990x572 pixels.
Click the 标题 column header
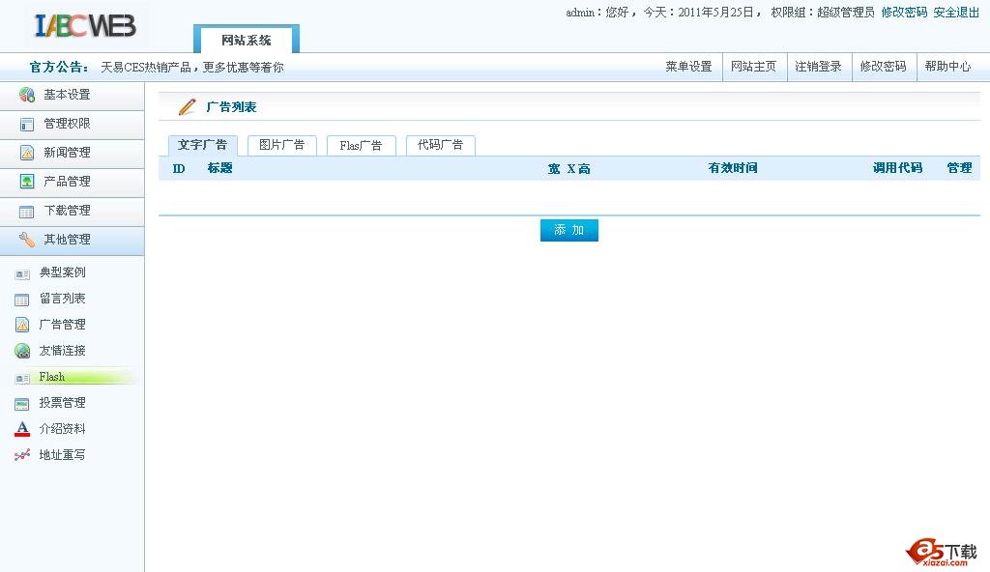(x=219, y=168)
